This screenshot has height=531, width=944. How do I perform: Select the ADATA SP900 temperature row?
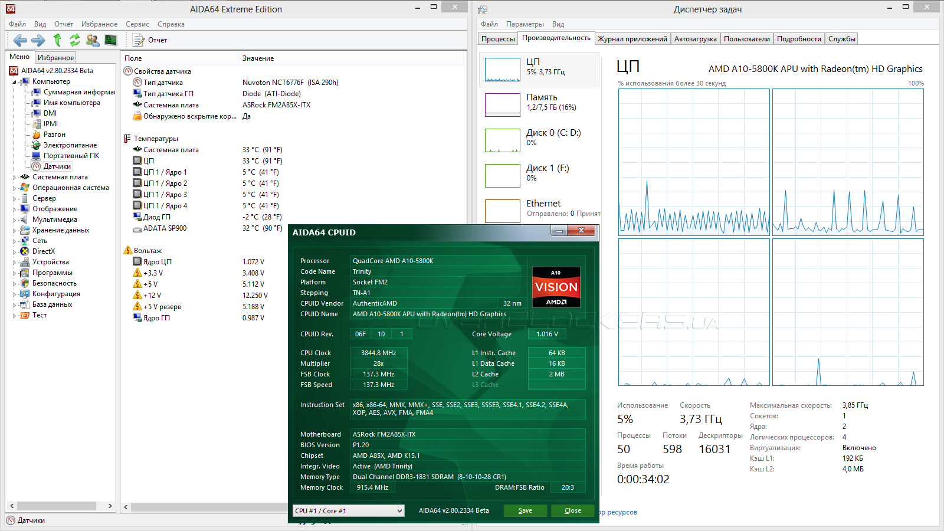coord(207,228)
